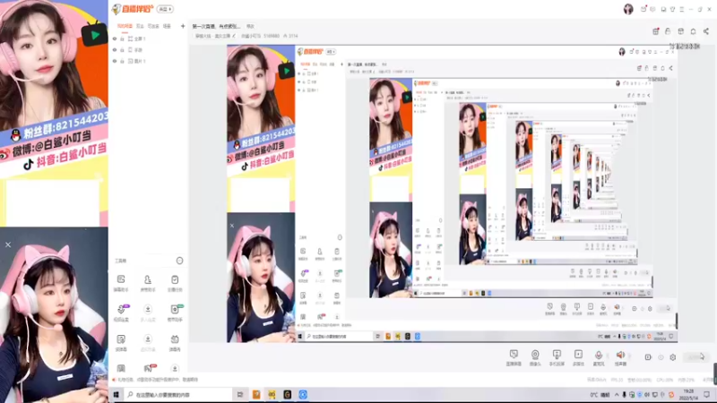The width and height of the screenshot is (717, 403).
Task: Open settings gear in the bottom toolbar
Action: point(673,357)
